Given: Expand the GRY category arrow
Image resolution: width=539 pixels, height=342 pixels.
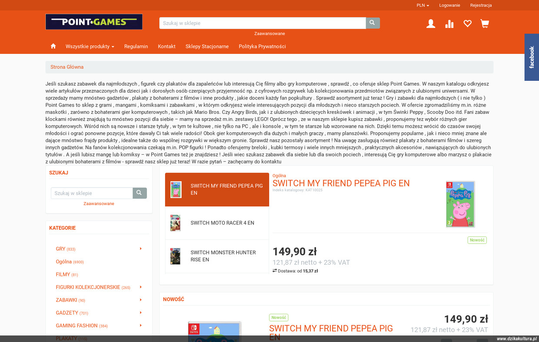Looking at the screenshot, I should 141,249.
